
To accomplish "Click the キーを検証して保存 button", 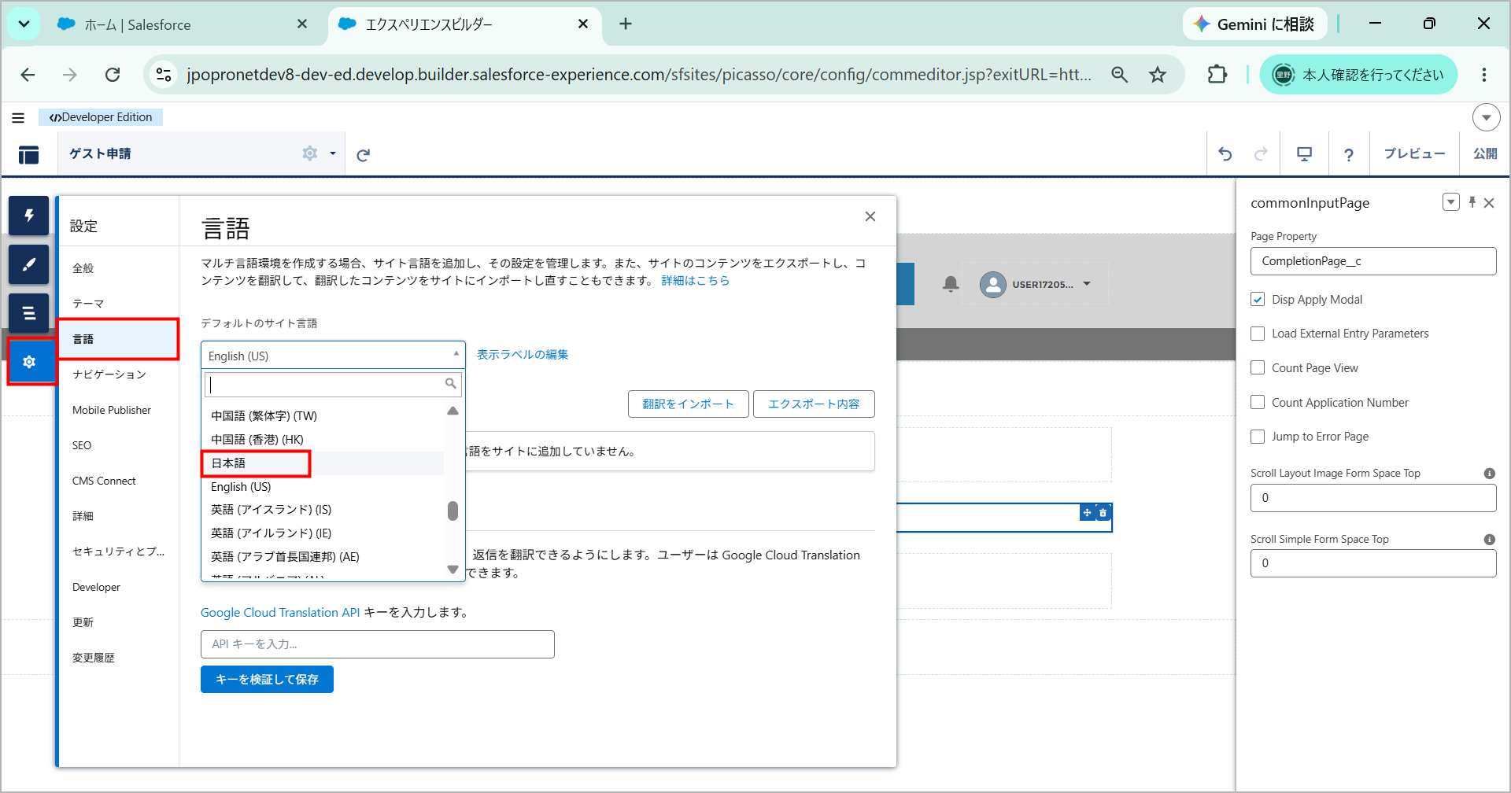I will click(x=267, y=680).
